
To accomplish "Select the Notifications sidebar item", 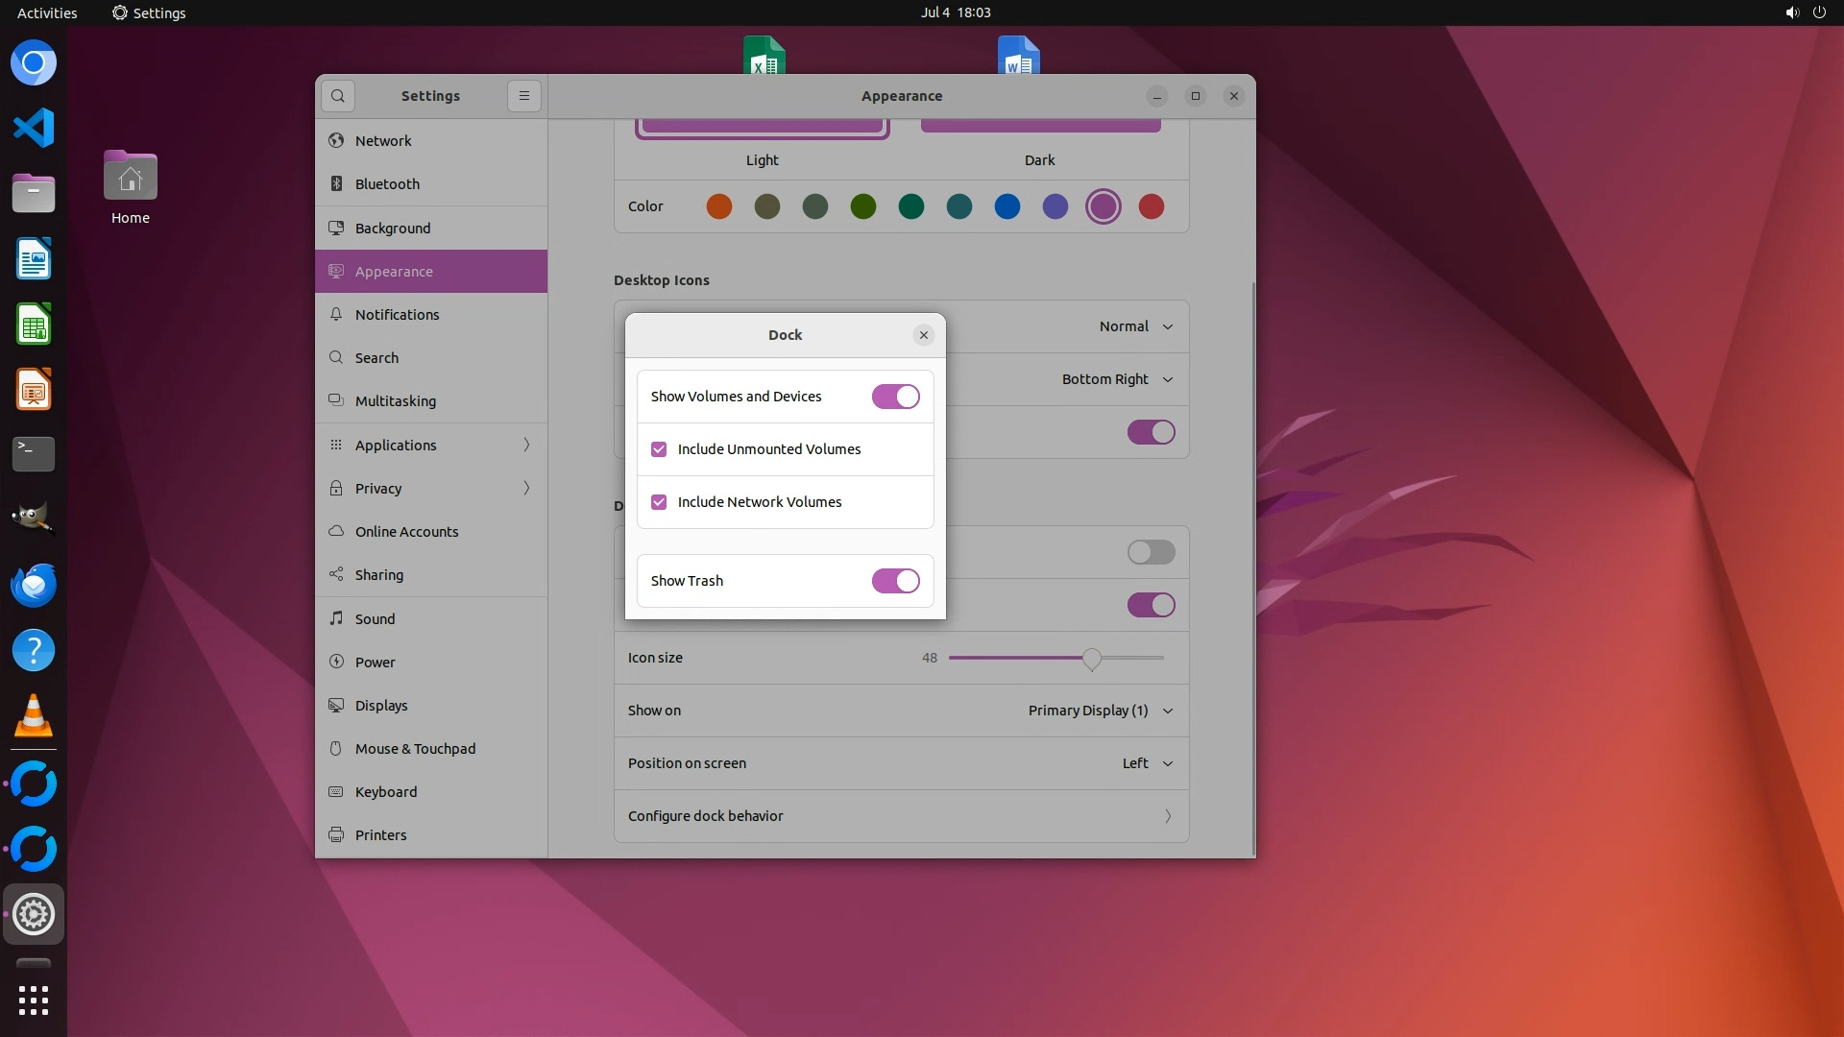I will pyautogui.click(x=397, y=315).
